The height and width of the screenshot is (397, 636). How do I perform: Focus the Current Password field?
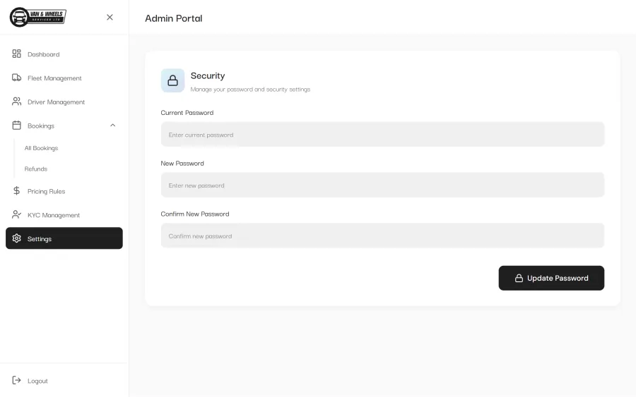coord(382,135)
